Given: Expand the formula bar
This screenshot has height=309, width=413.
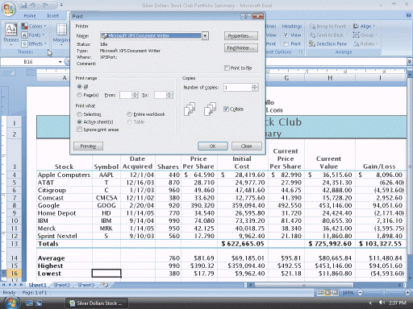Looking at the screenshot, I should 410,62.
